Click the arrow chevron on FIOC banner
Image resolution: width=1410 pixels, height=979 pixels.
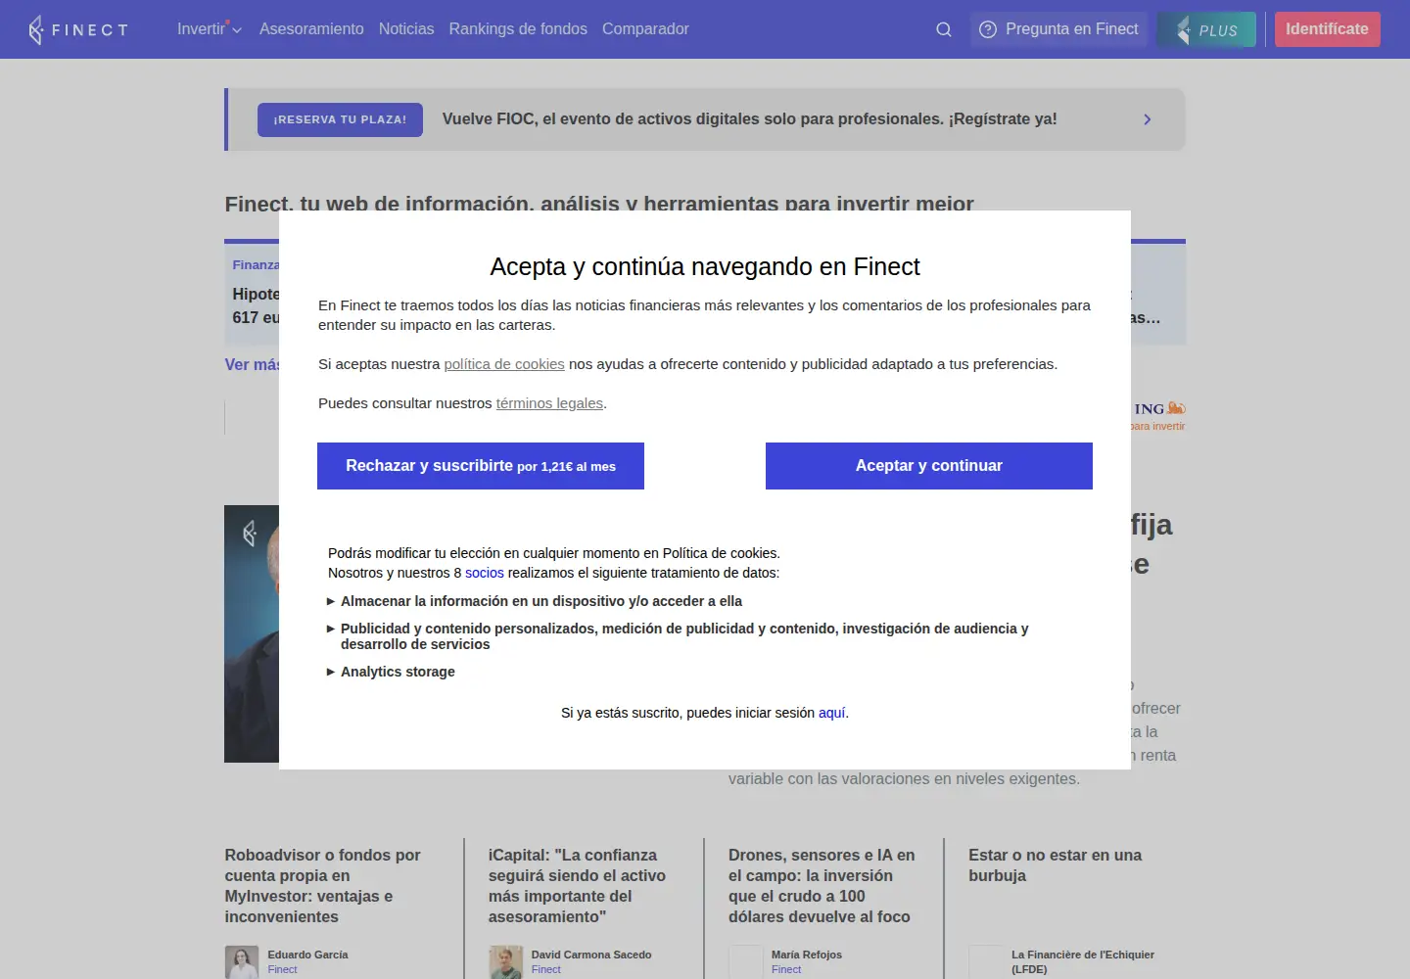(x=1148, y=119)
